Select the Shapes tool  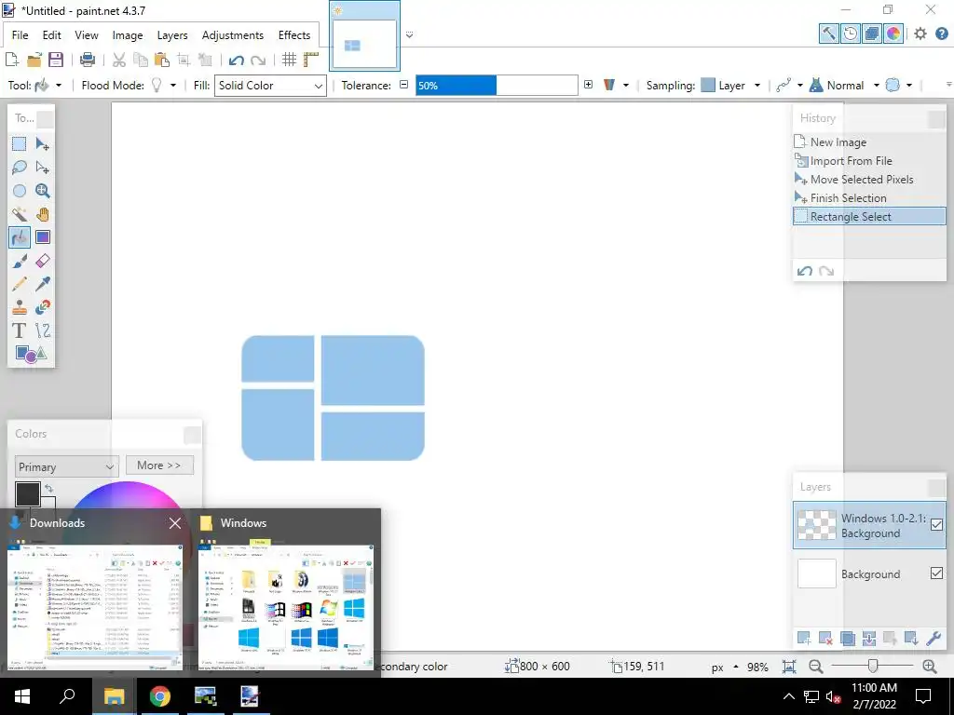(31, 353)
